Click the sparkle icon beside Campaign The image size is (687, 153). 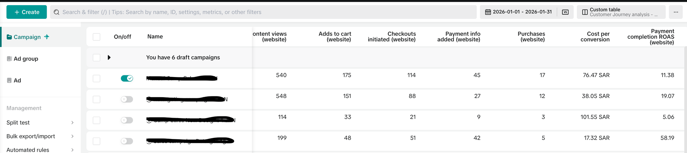(x=47, y=37)
